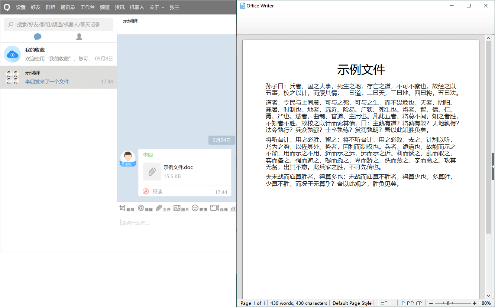495x307 pixels.
Task: Start a video call with 视频 icon
Action: pos(218,208)
